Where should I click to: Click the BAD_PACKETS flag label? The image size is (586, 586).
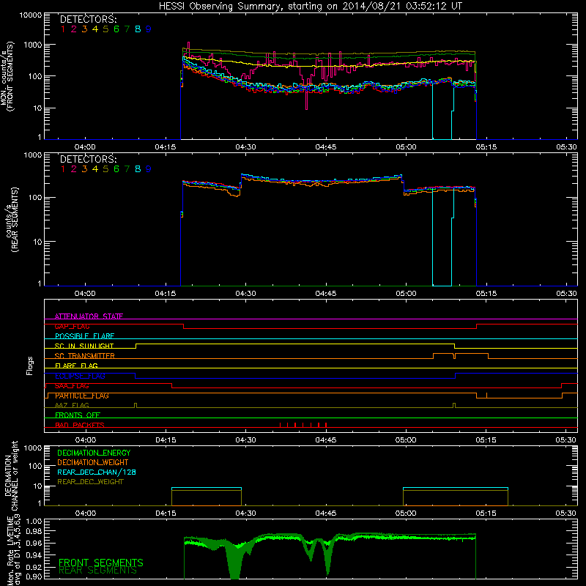(80, 426)
